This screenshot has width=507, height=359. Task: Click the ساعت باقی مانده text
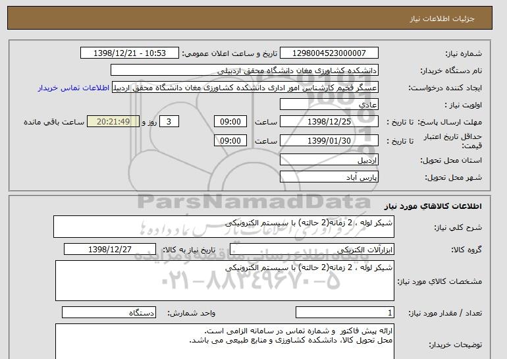coord(54,122)
